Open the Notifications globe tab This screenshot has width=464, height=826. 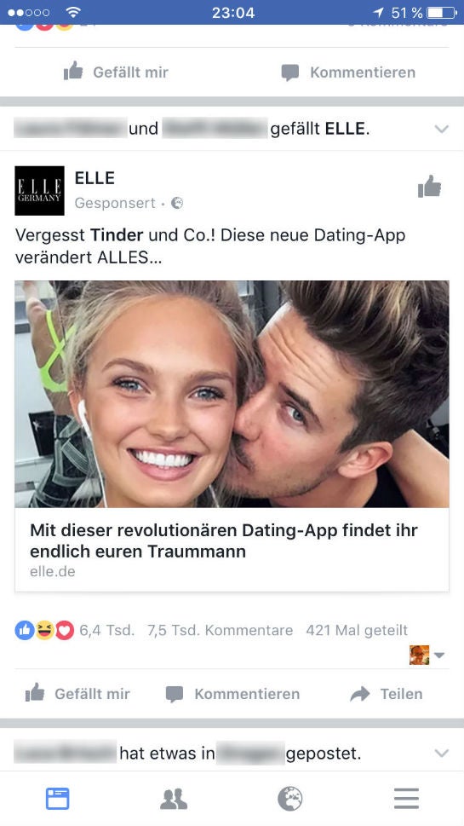(289, 799)
